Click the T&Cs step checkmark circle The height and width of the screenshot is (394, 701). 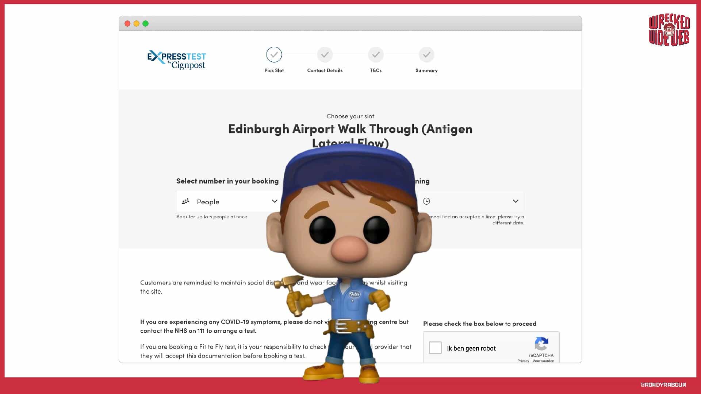point(376,55)
